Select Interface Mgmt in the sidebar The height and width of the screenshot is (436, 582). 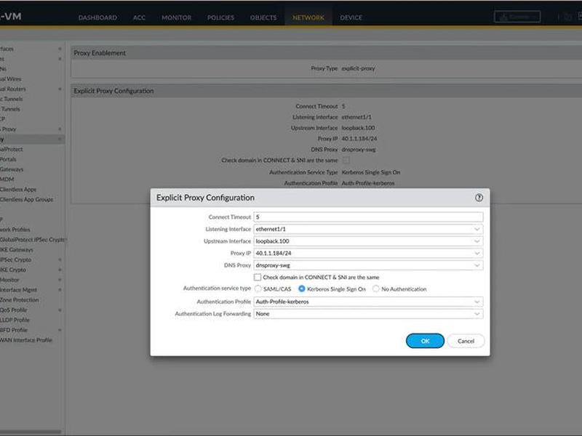(x=18, y=289)
